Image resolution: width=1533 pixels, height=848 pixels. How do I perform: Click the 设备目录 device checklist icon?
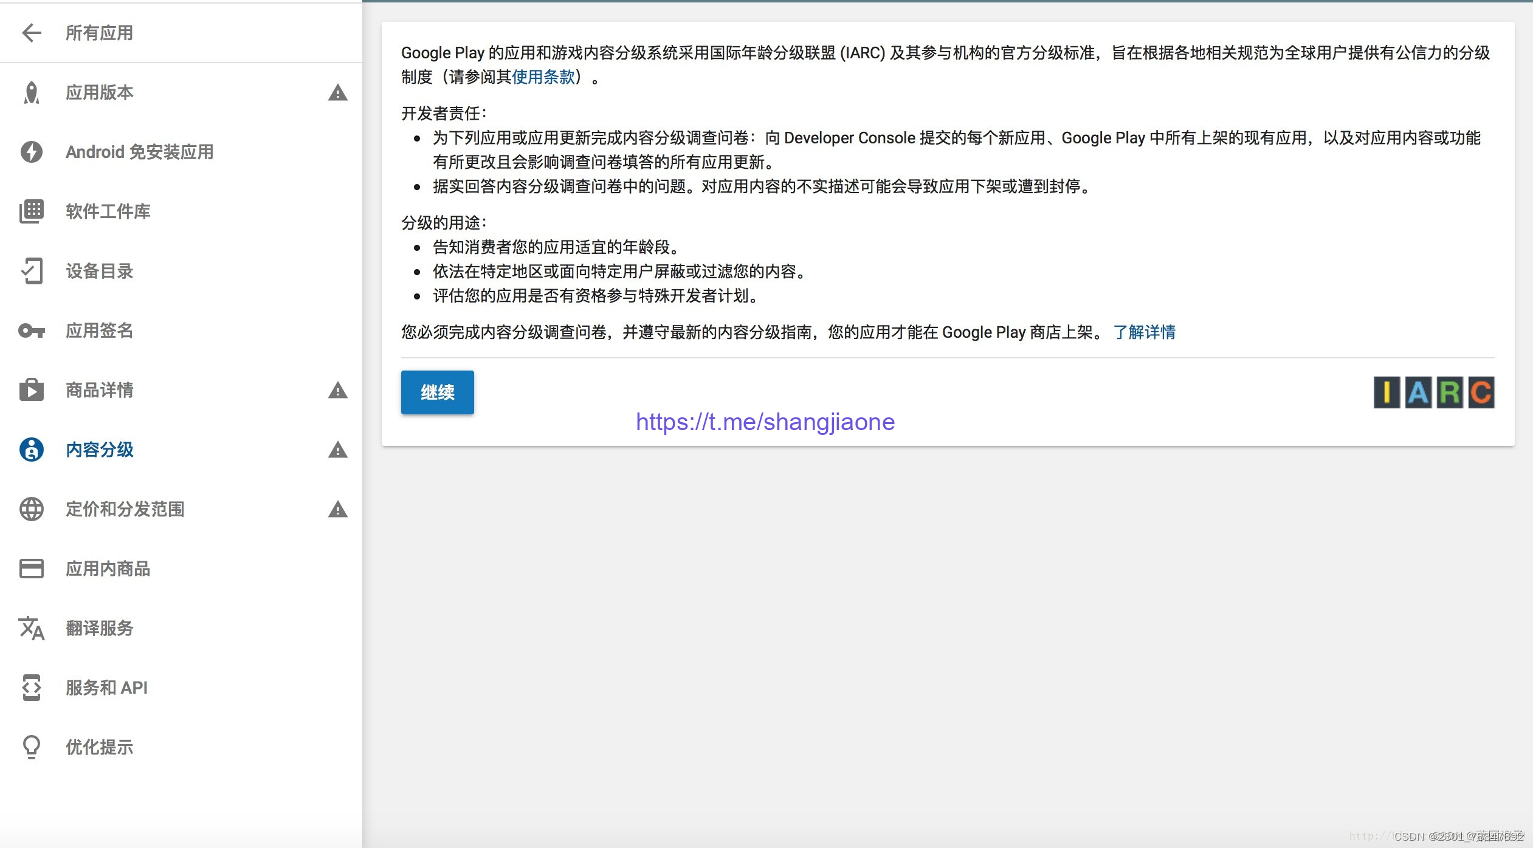pyautogui.click(x=32, y=271)
